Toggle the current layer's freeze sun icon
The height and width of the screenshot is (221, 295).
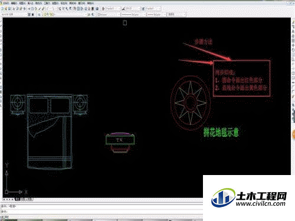(x=45, y=14)
